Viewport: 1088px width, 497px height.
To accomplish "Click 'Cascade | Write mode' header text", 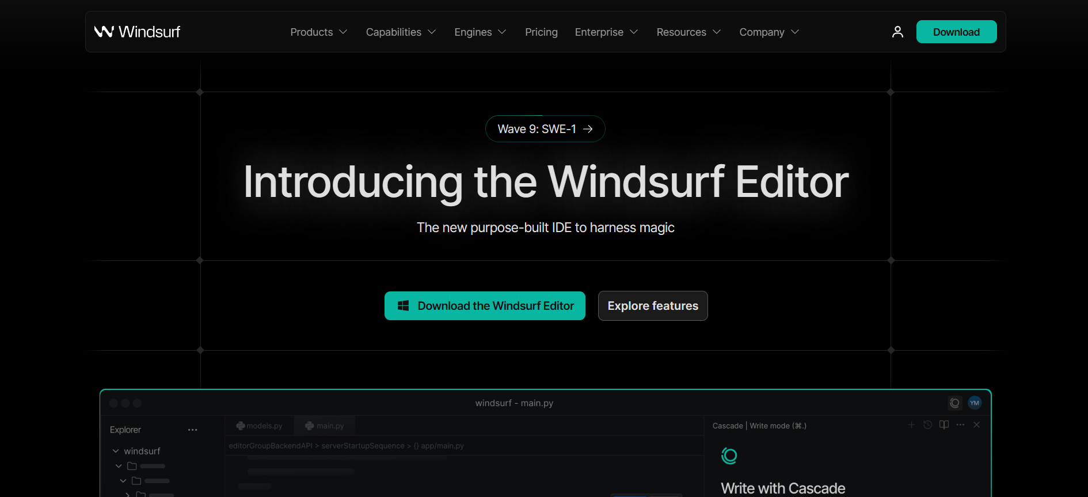I will 759,426.
